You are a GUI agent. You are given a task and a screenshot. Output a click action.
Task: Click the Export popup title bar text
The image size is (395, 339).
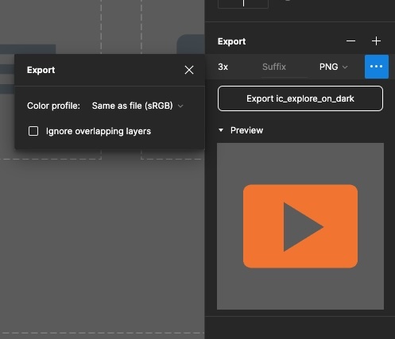(x=41, y=70)
